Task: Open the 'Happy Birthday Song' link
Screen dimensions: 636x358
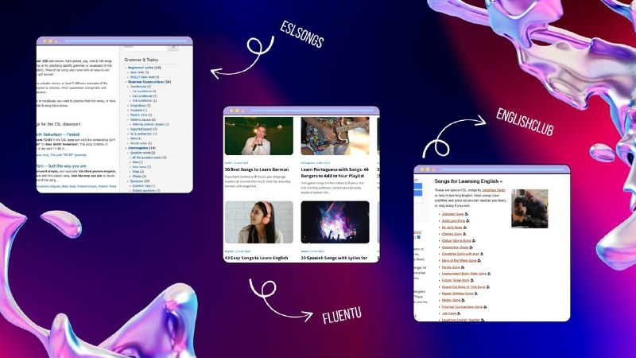Action: [x=458, y=294]
